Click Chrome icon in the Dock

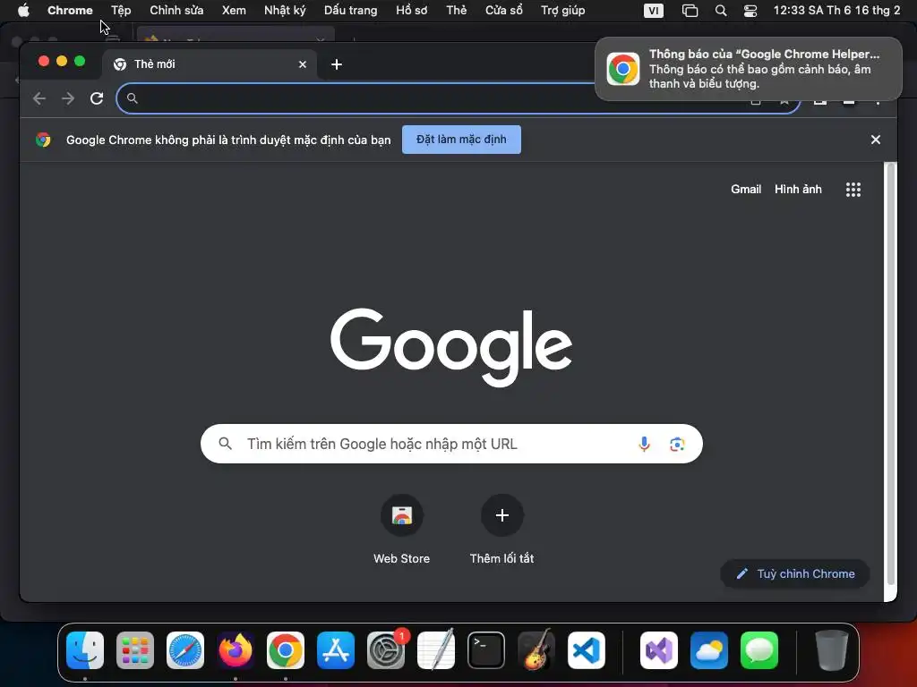pyautogui.click(x=286, y=650)
